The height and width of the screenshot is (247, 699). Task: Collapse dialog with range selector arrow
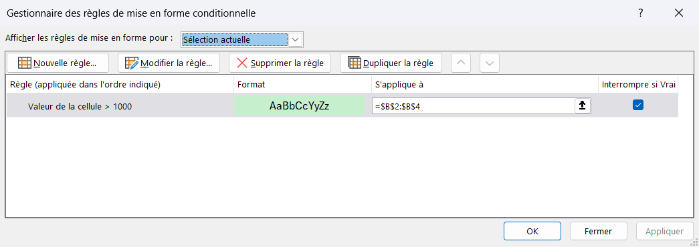582,106
